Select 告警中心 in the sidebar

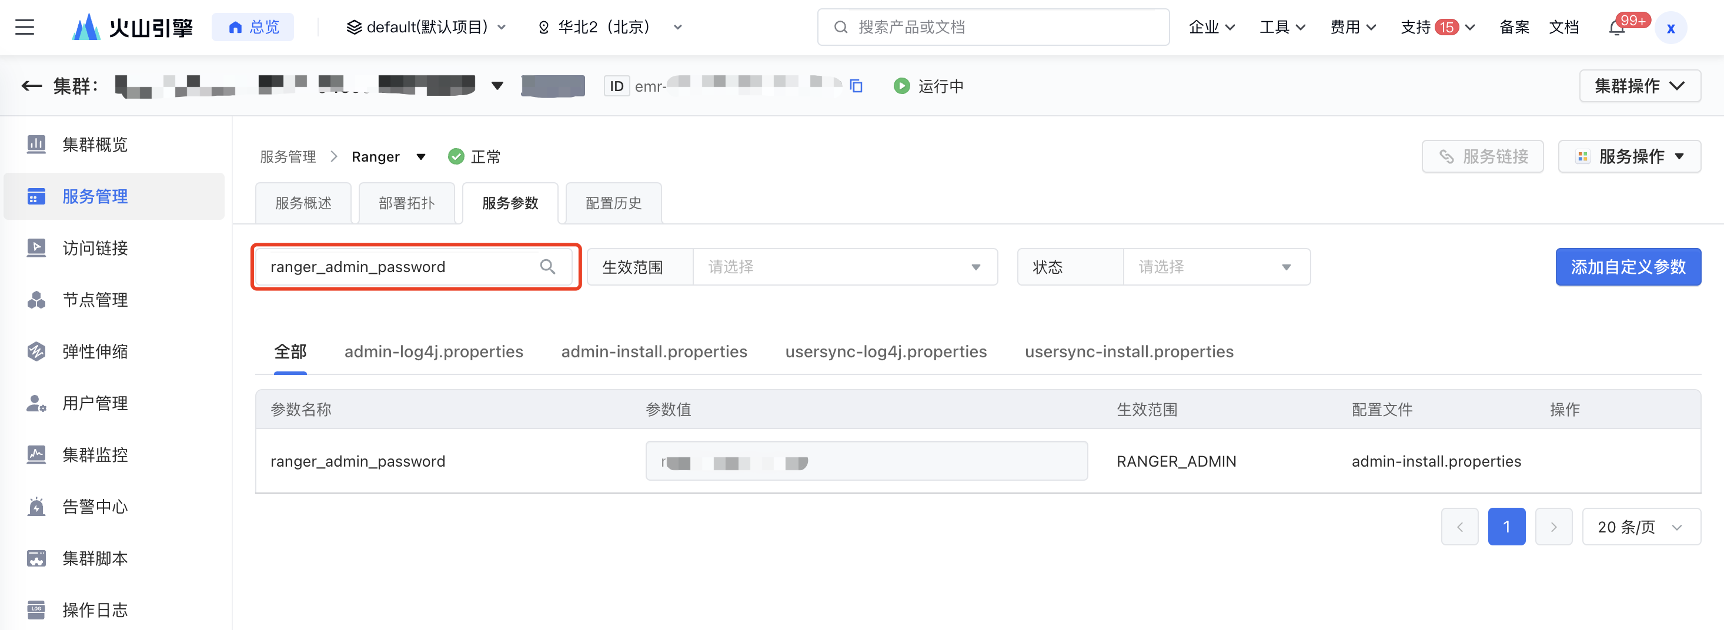[115, 507]
